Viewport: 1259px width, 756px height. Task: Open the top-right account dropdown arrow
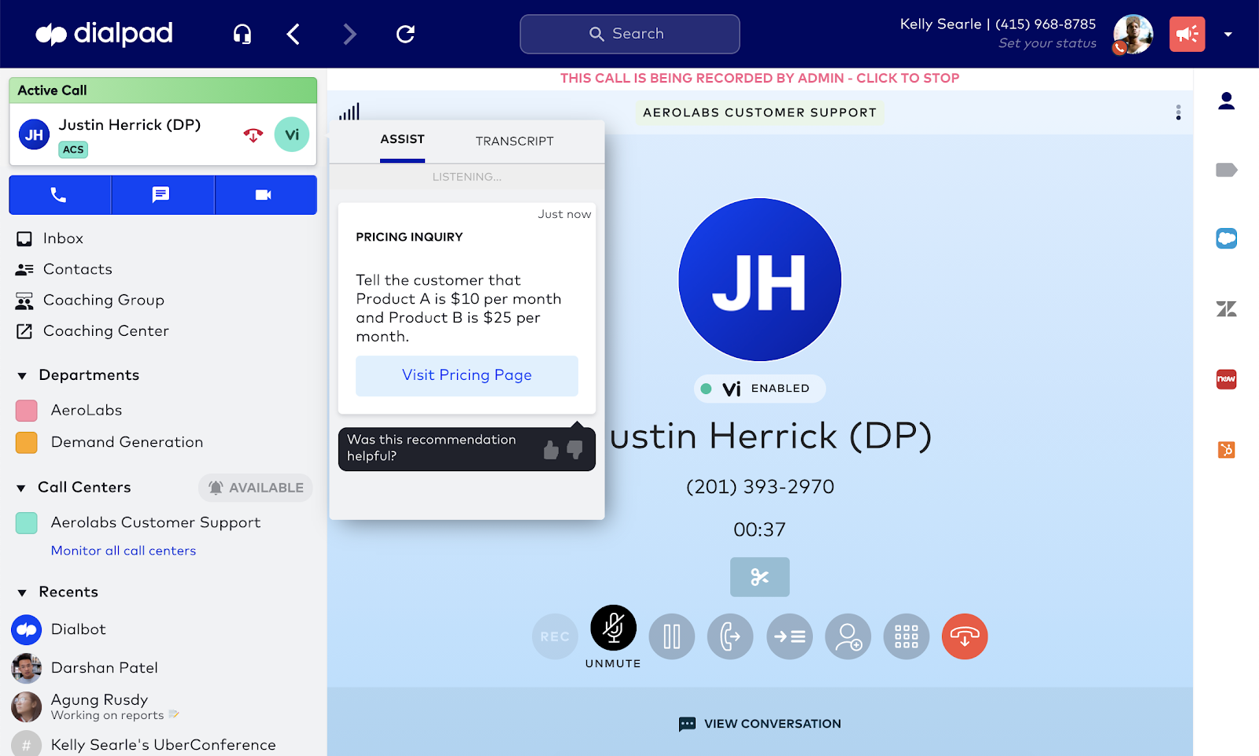point(1228,34)
